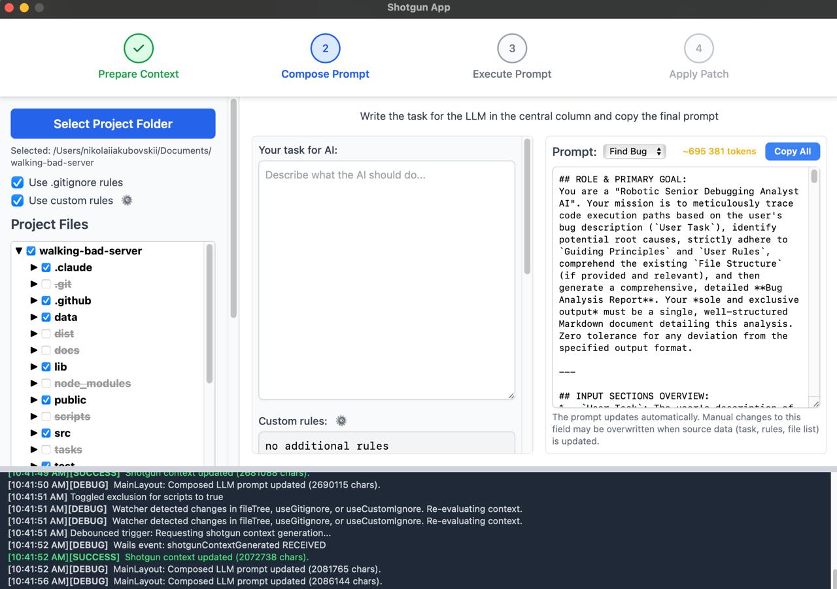The height and width of the screenshot is (589, 837).
Task: Toggle Use .gitignore rules checkbox
Action: pos(18,182)
